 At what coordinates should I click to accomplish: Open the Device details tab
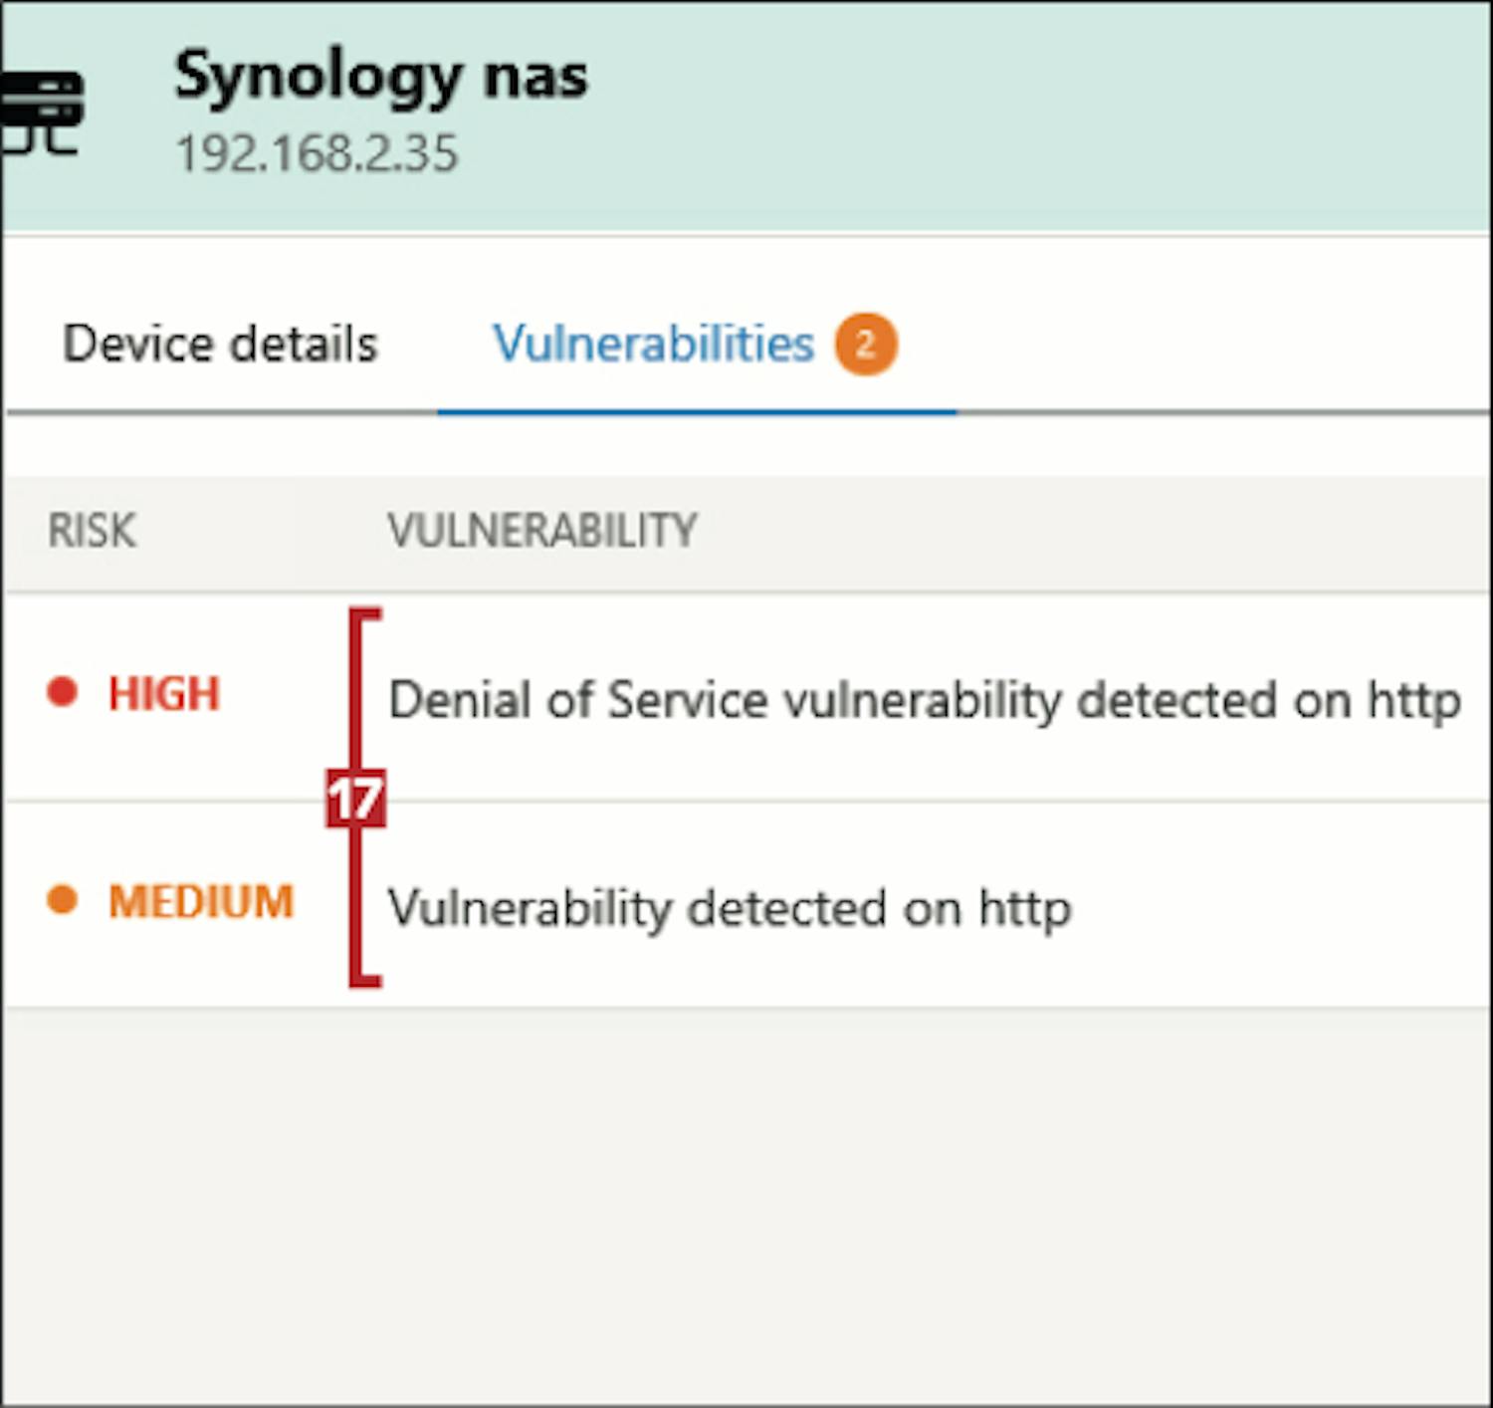tap(220, 345)
